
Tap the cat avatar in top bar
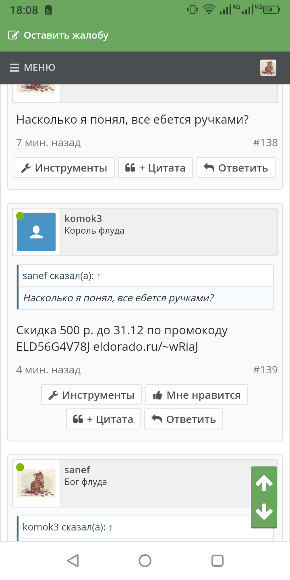click(268, 68)
